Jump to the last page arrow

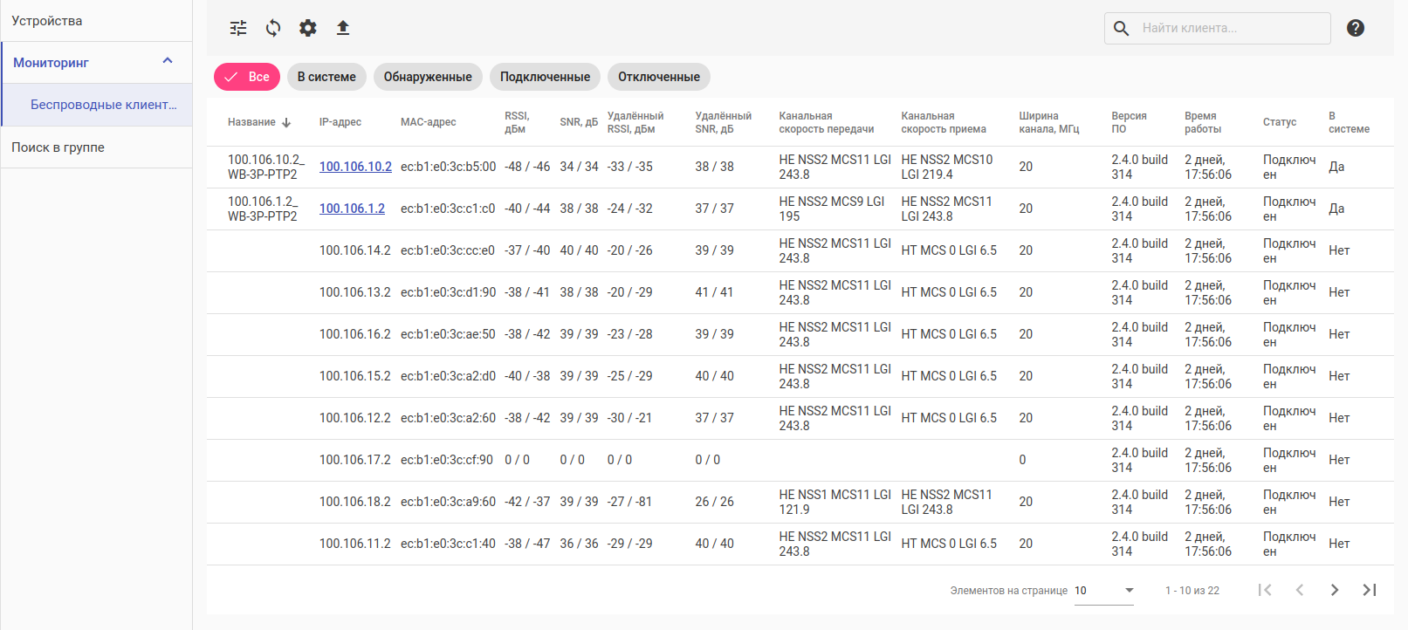pos(1369,591)
